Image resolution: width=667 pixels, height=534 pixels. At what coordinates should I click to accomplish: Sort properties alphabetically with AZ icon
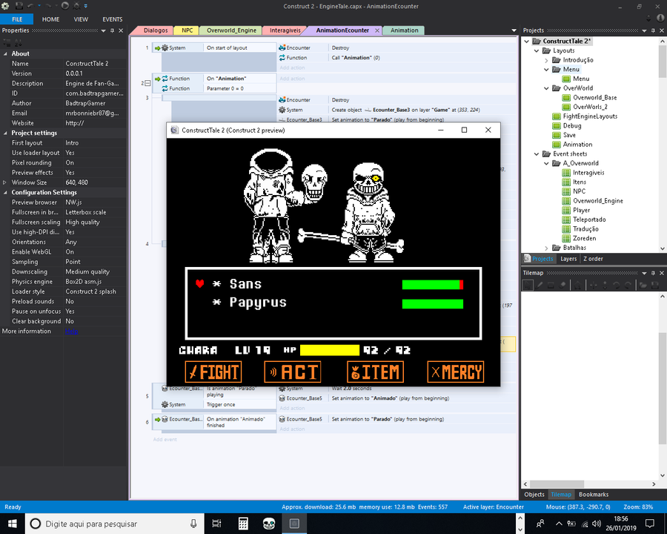click(19, 42)
